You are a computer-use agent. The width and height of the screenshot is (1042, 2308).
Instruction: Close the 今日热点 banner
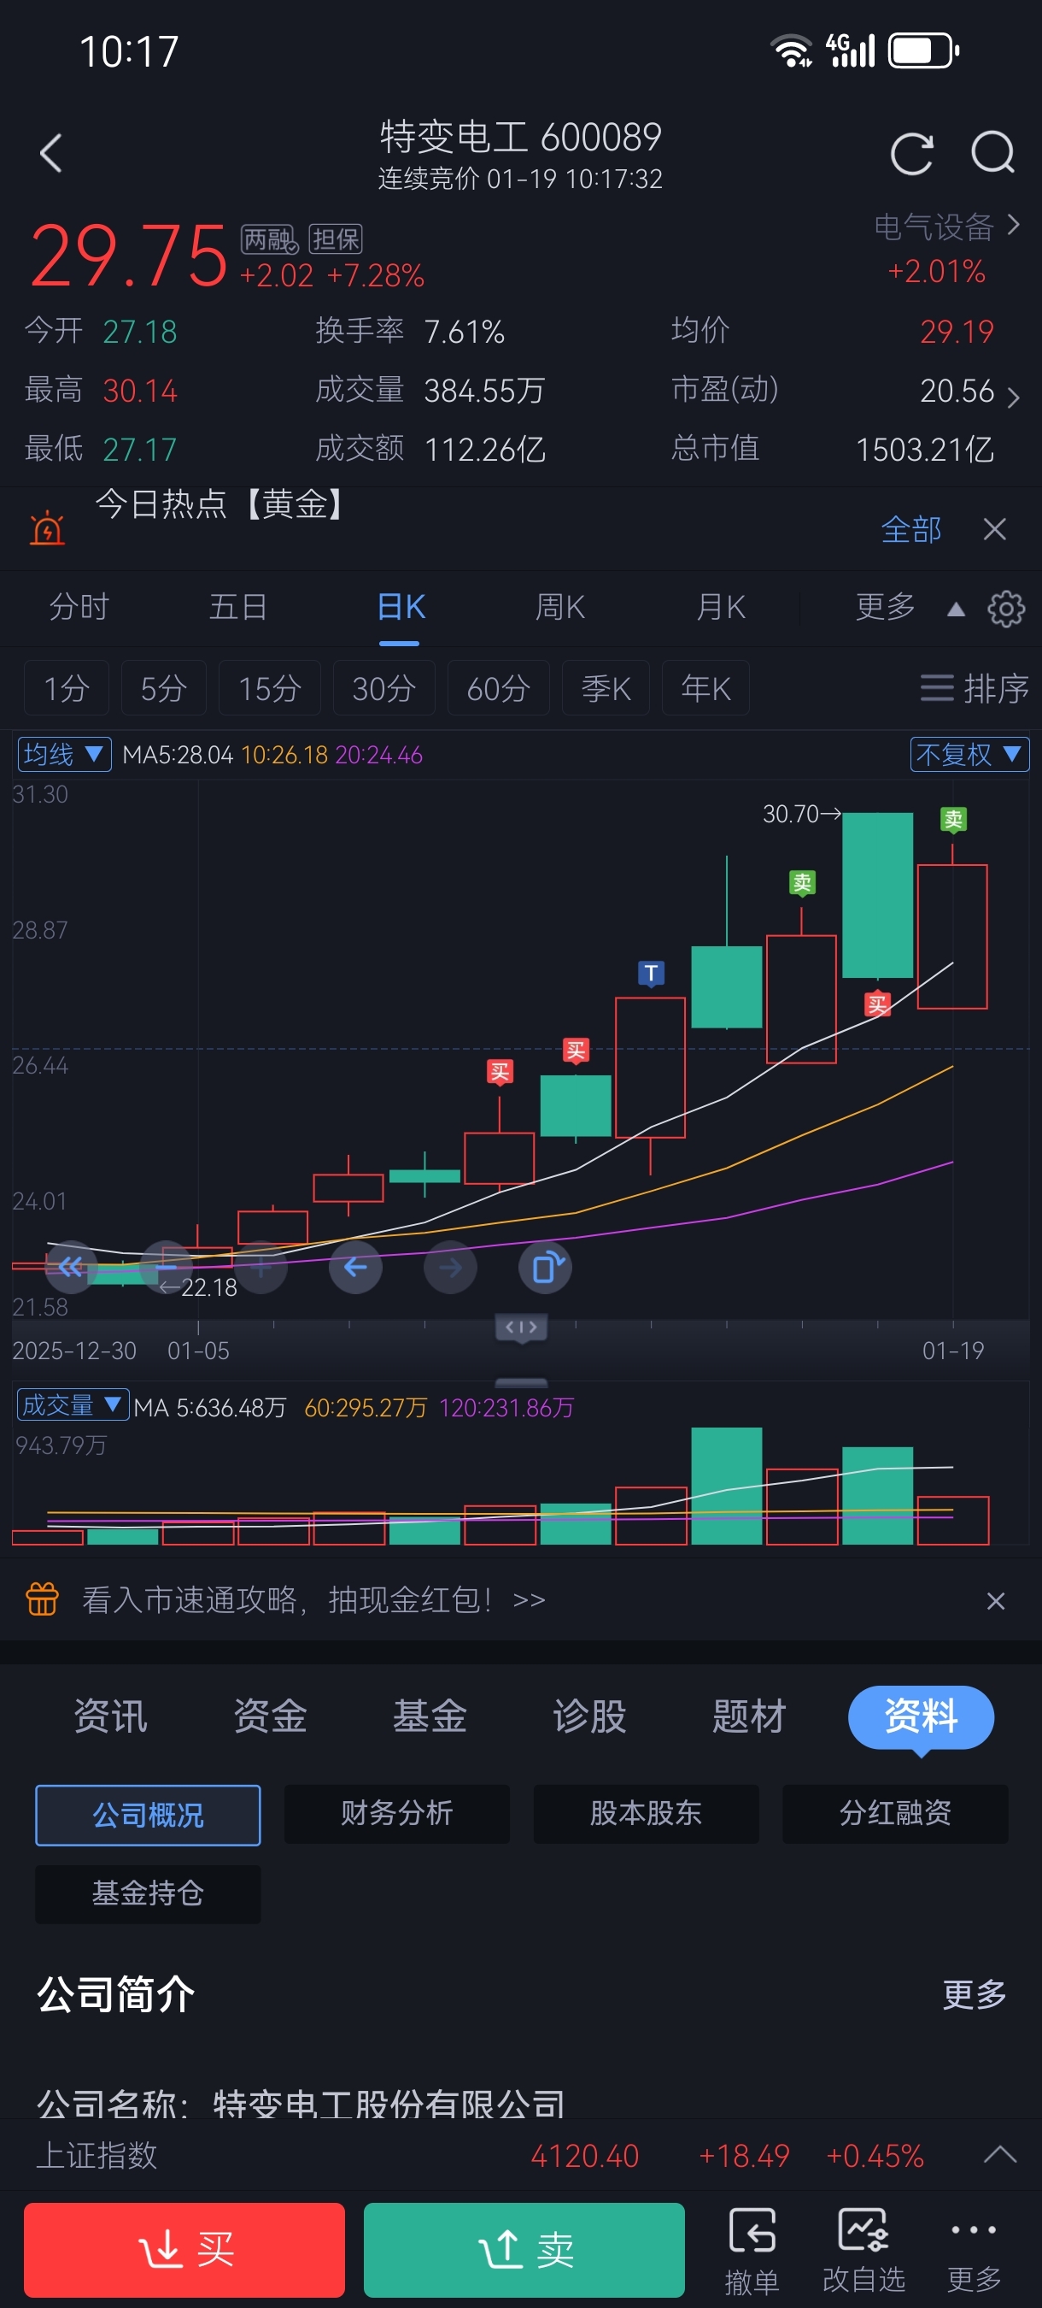click(994, 529)
